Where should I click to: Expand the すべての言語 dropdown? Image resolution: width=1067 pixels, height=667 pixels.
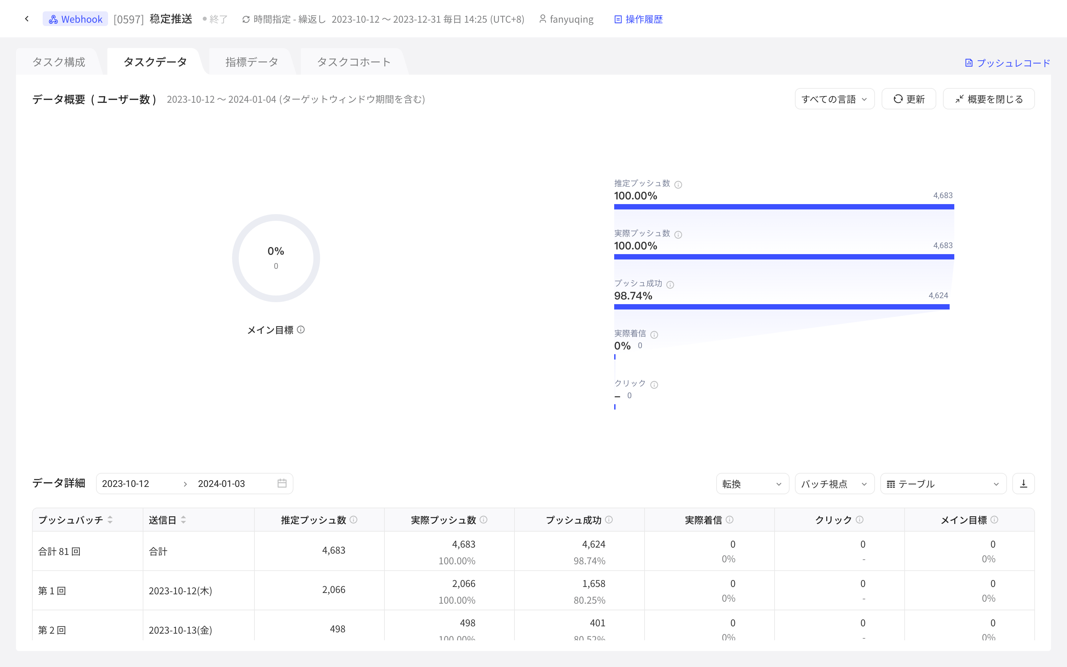coord(834,99)
